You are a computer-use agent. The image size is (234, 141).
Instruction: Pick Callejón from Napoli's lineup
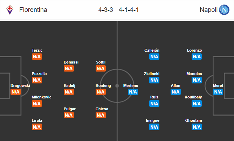coord(152,50)
